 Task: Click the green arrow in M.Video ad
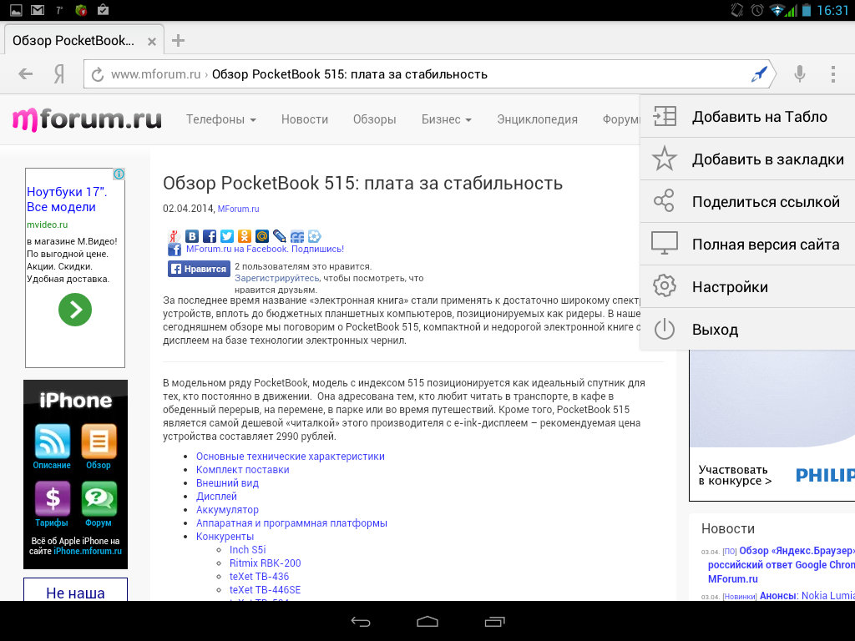coord(75,310)
